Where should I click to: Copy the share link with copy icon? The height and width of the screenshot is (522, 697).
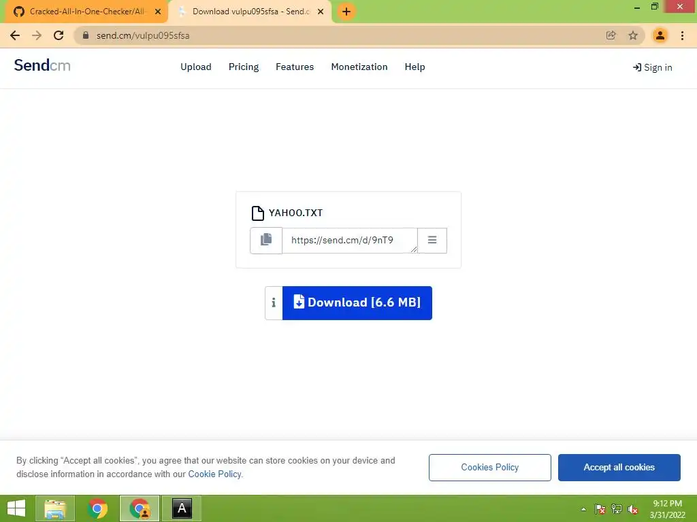point(266,241)
